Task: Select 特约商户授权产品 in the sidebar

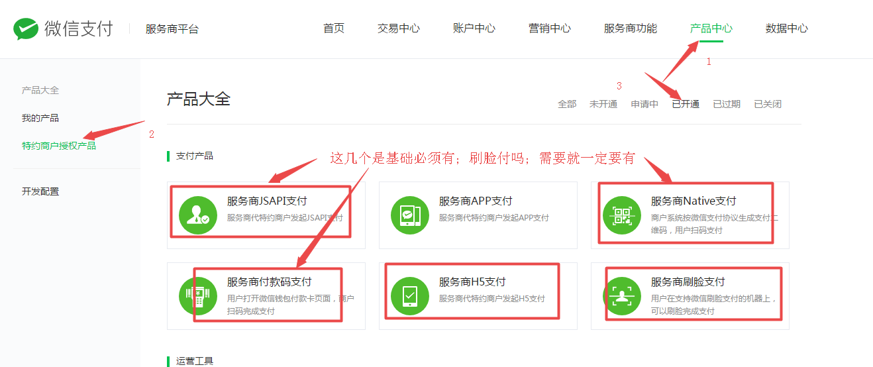Action: pyautogui.click(x=59, y=146)
